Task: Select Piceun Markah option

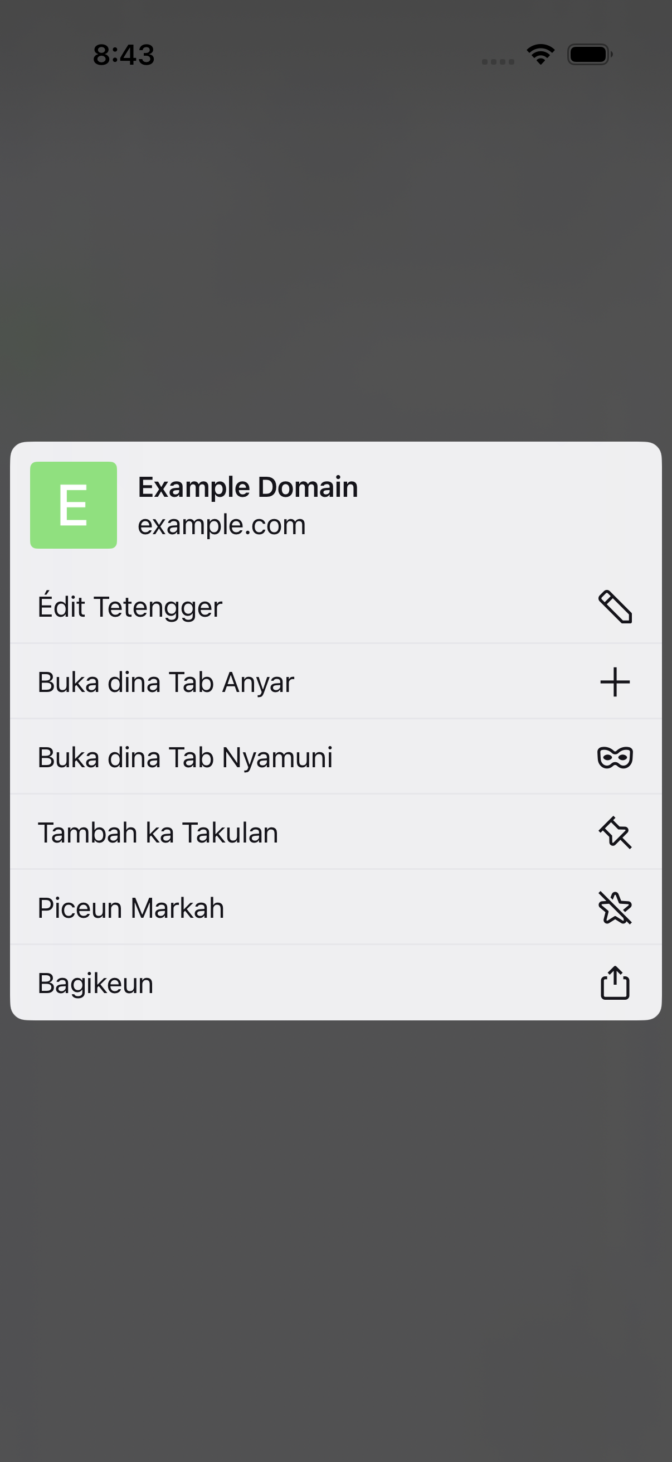Action: coord(335,908)
